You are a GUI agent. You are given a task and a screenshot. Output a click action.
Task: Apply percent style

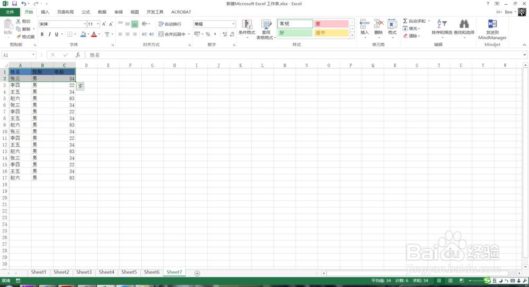(208, 34)
